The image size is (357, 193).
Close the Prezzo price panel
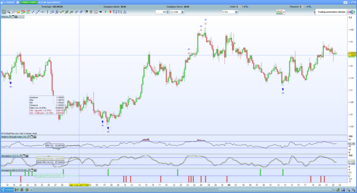16,17
